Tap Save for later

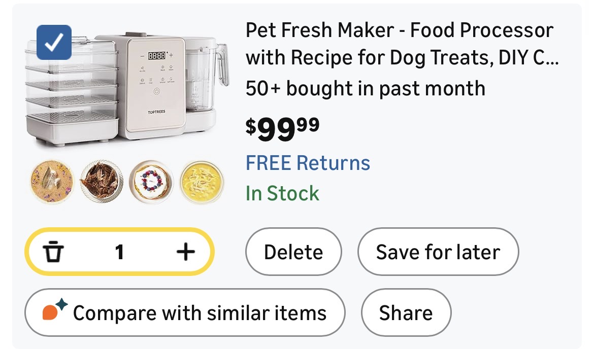[438, 252]
